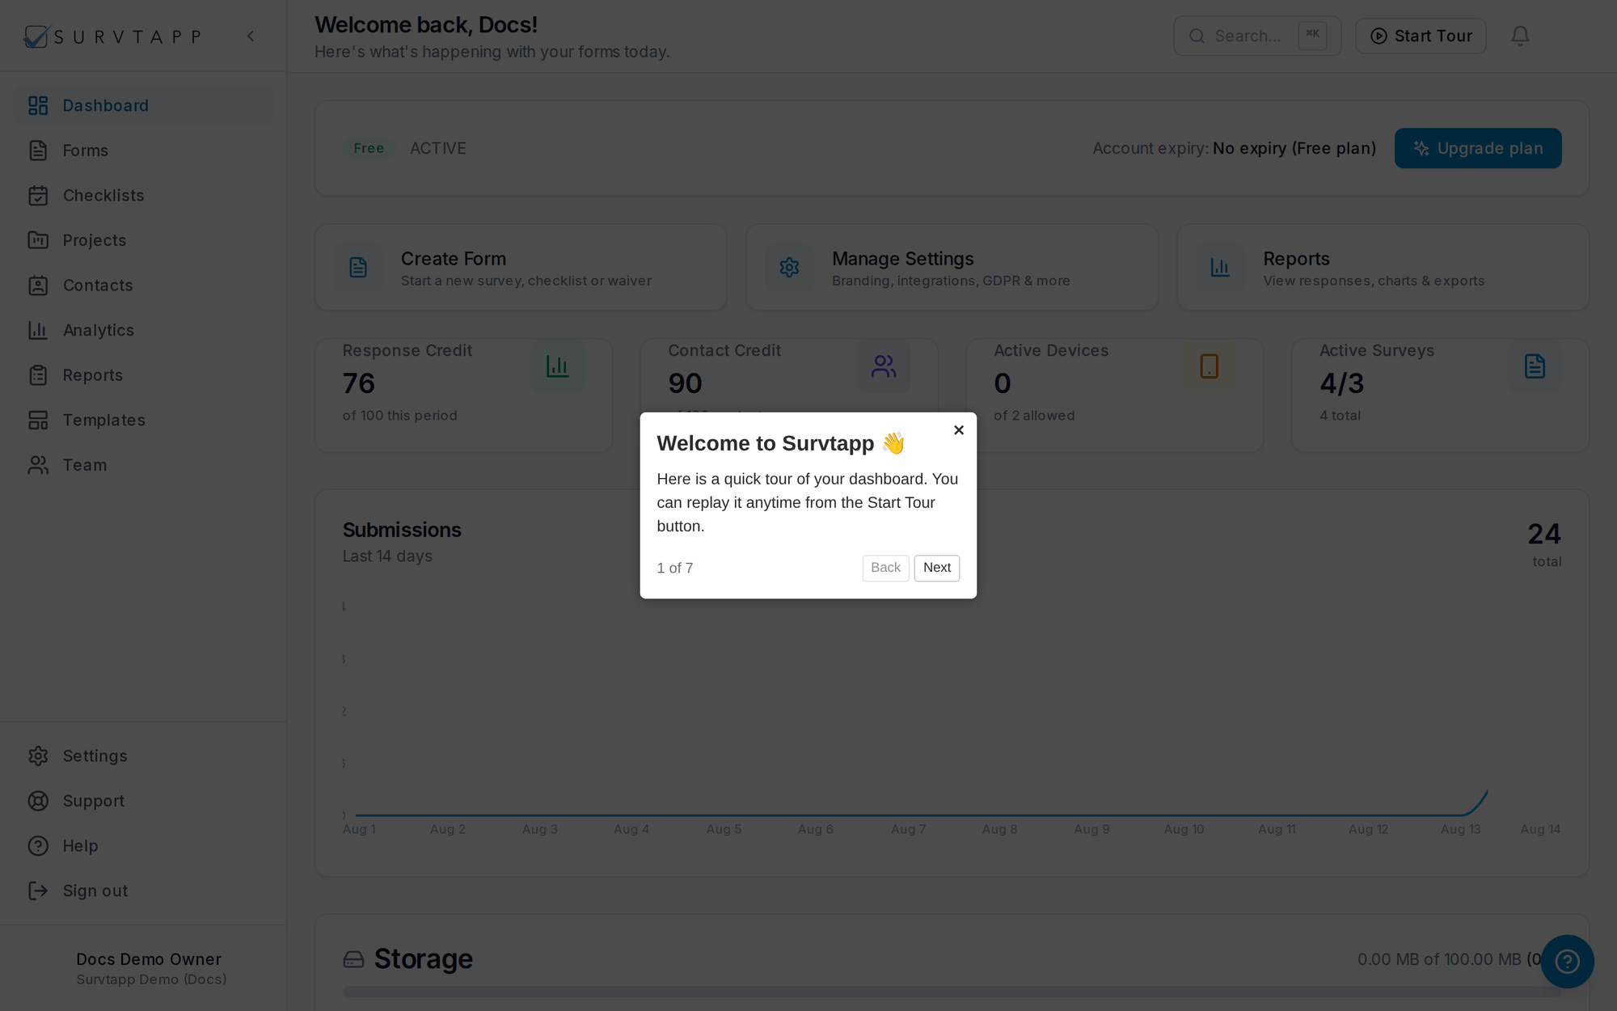Viewport: 1617px width, 1011px height.
Task: Open the Reports quick action card
Action: point(1383,268)
